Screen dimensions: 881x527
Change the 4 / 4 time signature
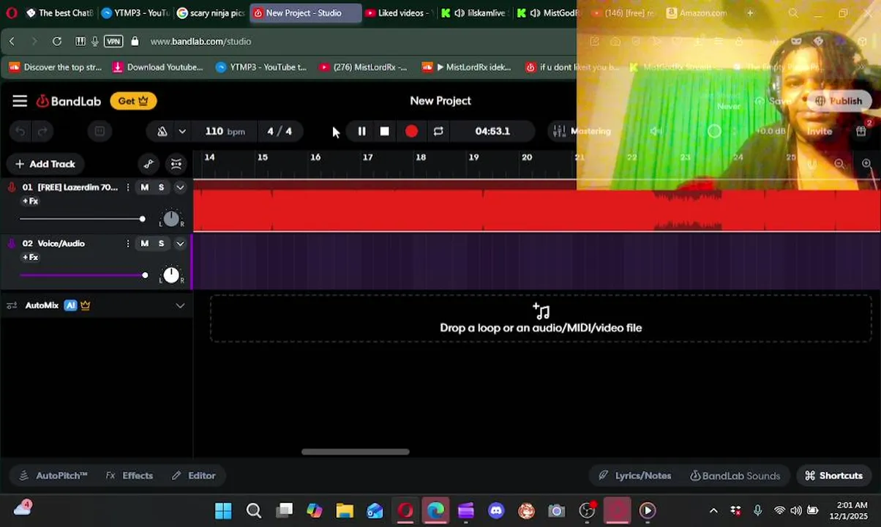click(280, 131)
